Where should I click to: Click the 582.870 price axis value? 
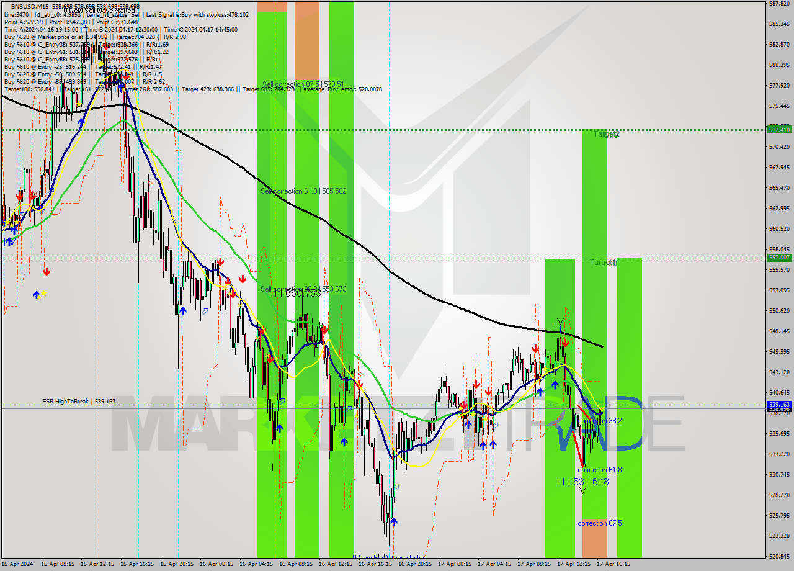779,44
